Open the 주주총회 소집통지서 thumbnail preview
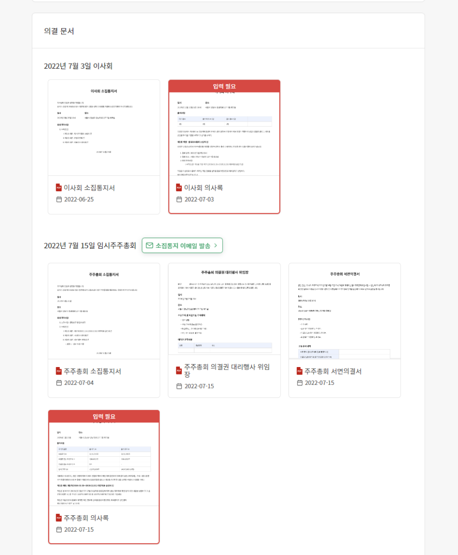 tap(103, 311)
